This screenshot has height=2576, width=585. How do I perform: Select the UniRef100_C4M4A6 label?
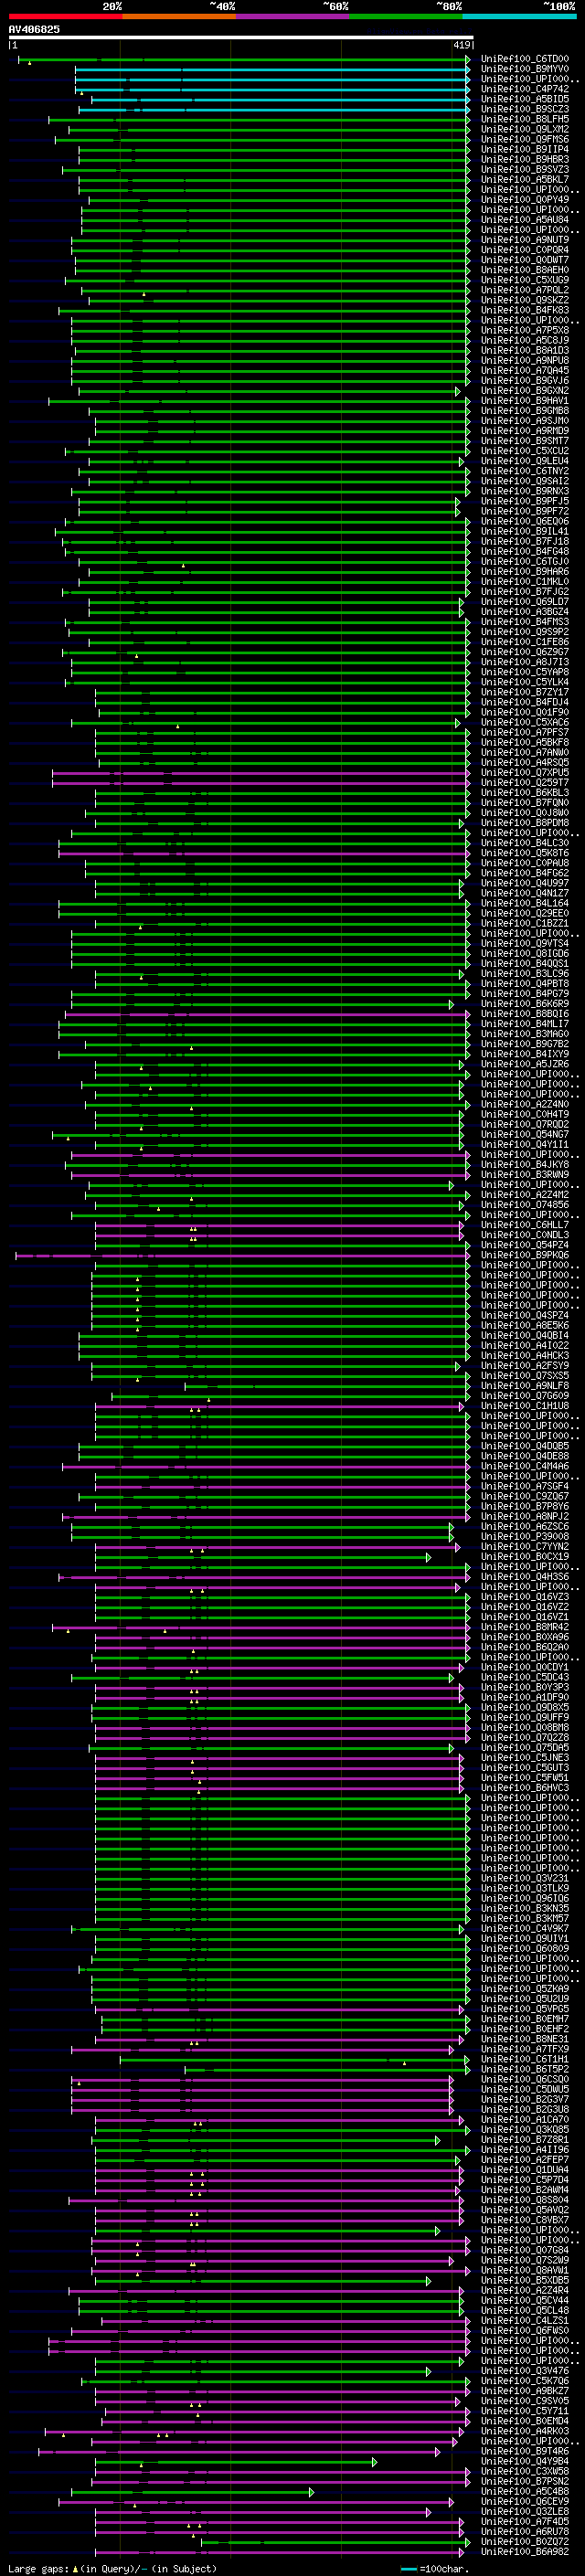click(x=524, y=1466)
